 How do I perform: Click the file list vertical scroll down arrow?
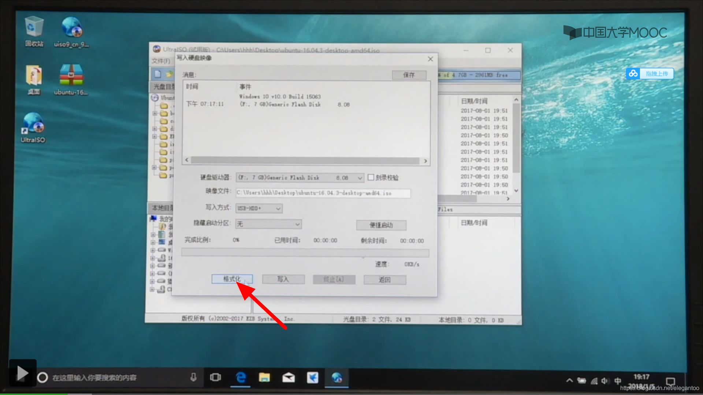click(516, 190)
